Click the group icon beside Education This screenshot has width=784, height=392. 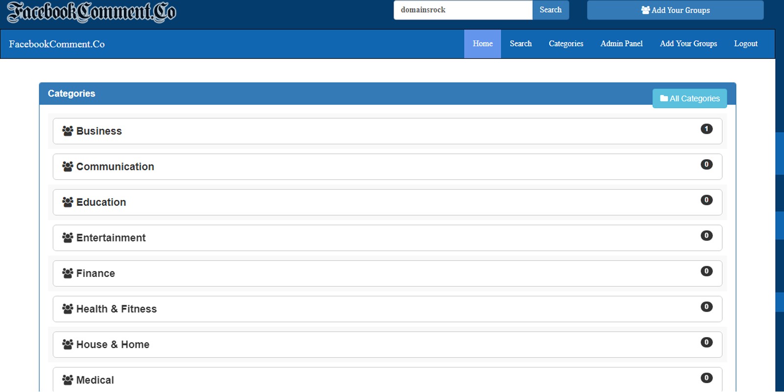tap(68, 202)
